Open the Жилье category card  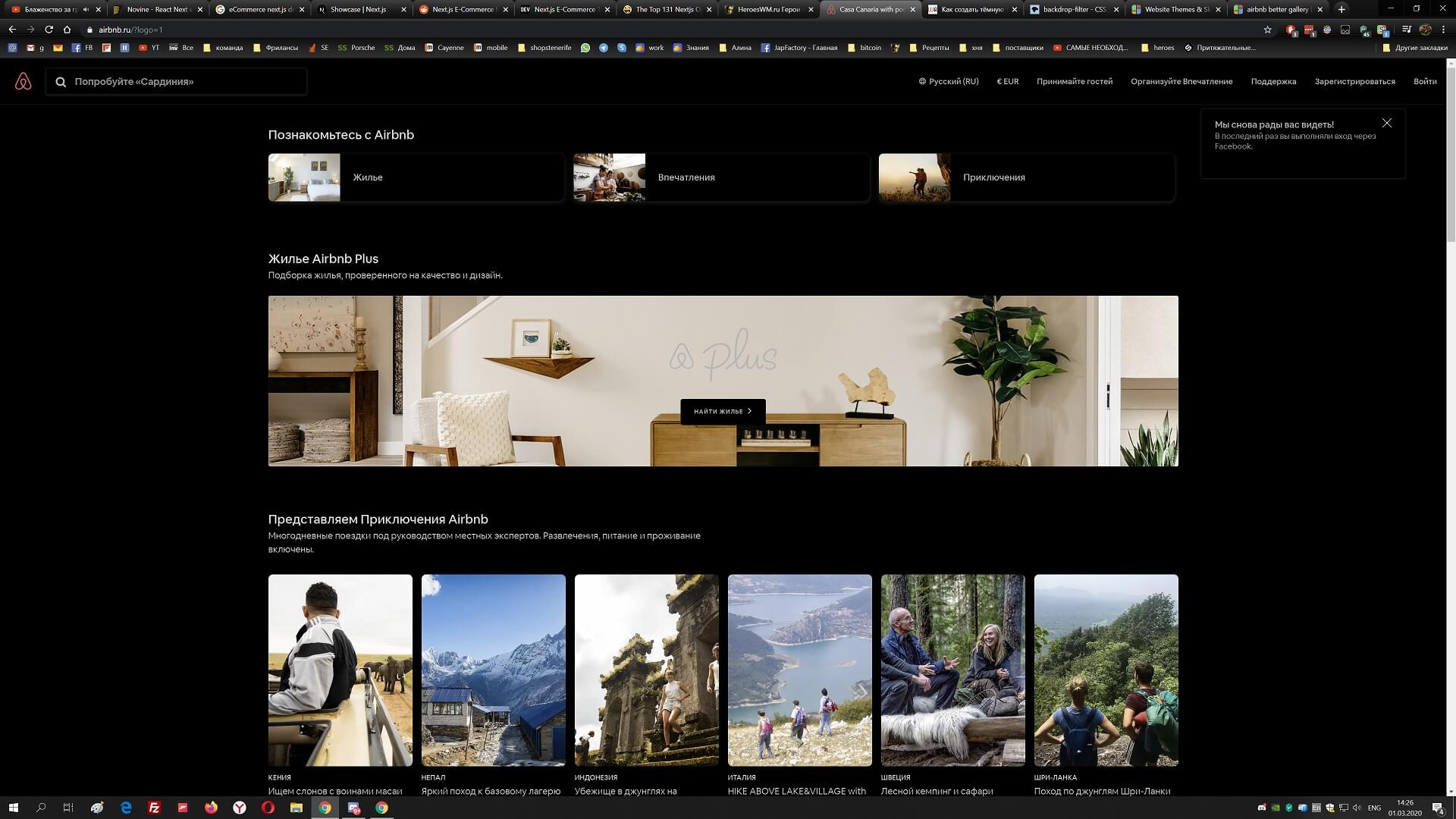click(x=416, y=177)
